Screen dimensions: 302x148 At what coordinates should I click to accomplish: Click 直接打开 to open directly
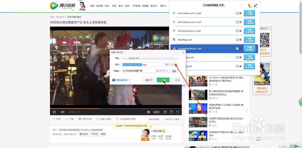pos(149,80)
